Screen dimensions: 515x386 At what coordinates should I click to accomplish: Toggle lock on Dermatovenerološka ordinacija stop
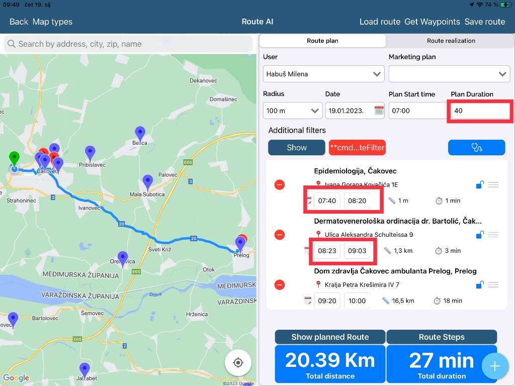pyautogui.click(x=480, y=235)
